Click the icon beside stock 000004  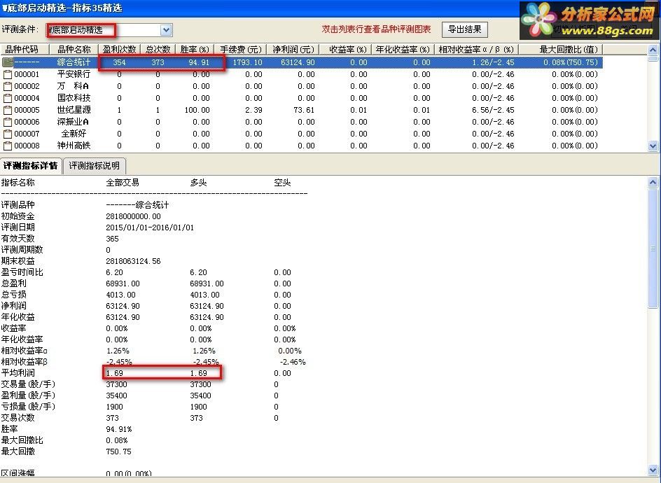[x=8, y=98]
